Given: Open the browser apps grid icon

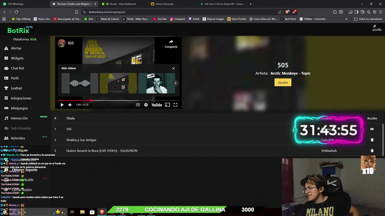Looking at the screenshot, I should coord(4,19).
